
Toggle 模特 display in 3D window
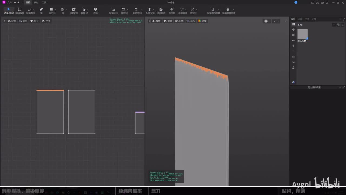coord(156,21)
